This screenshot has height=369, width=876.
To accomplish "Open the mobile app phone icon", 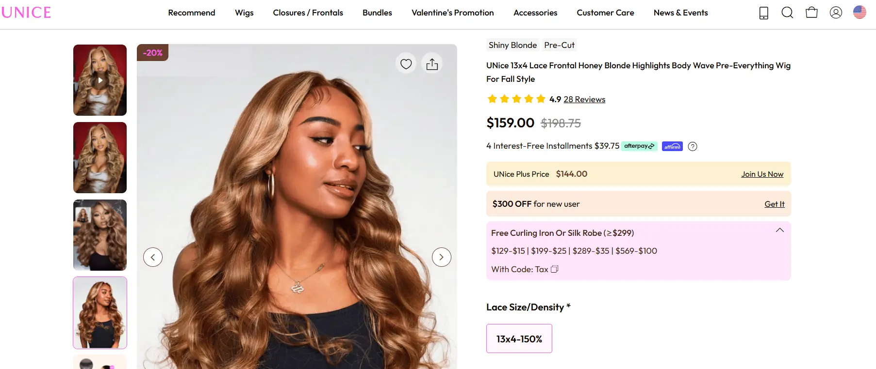I will 763,13.
